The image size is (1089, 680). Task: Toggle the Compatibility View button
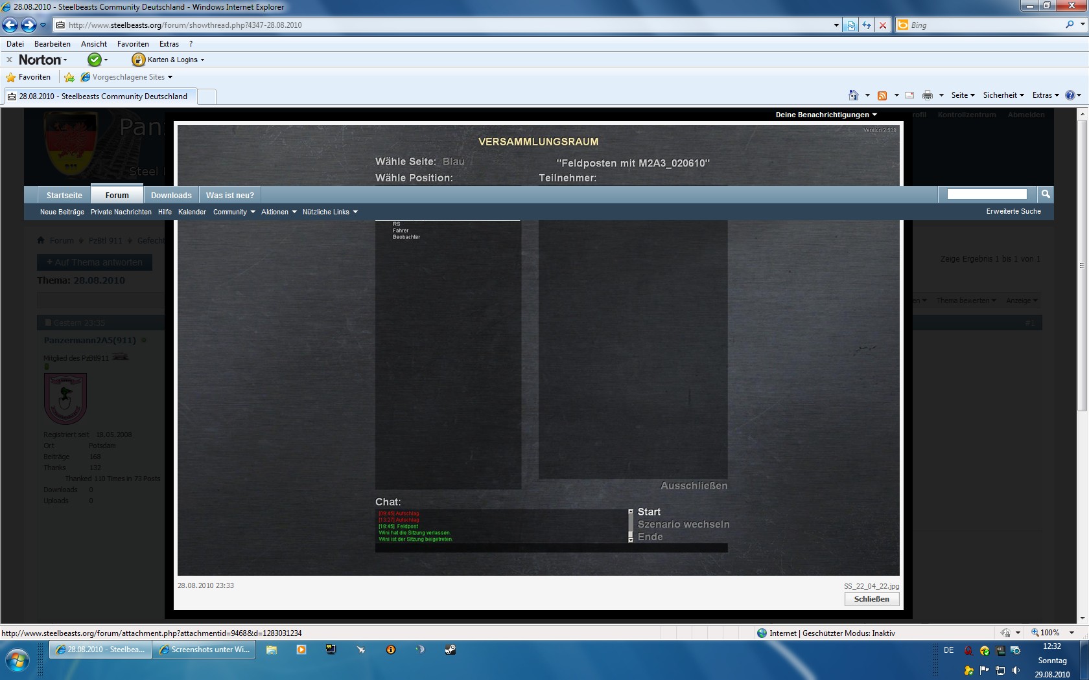851,25
